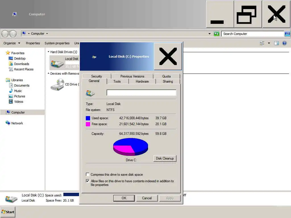This screenshot has width=291, height=218.
Task: Click the Local Disk drive icon in file list
Action: [x=57, y=63]
